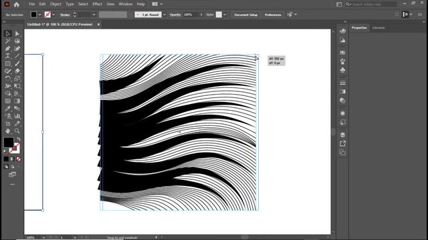Open graphic Style dropdown
This screenshot has width=428, height=240.
click(225, 15)
